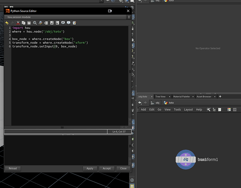The width and height of the screenshot is (241, 188).
Task: Click inside the empty output console area
Action: coord(66,150)
